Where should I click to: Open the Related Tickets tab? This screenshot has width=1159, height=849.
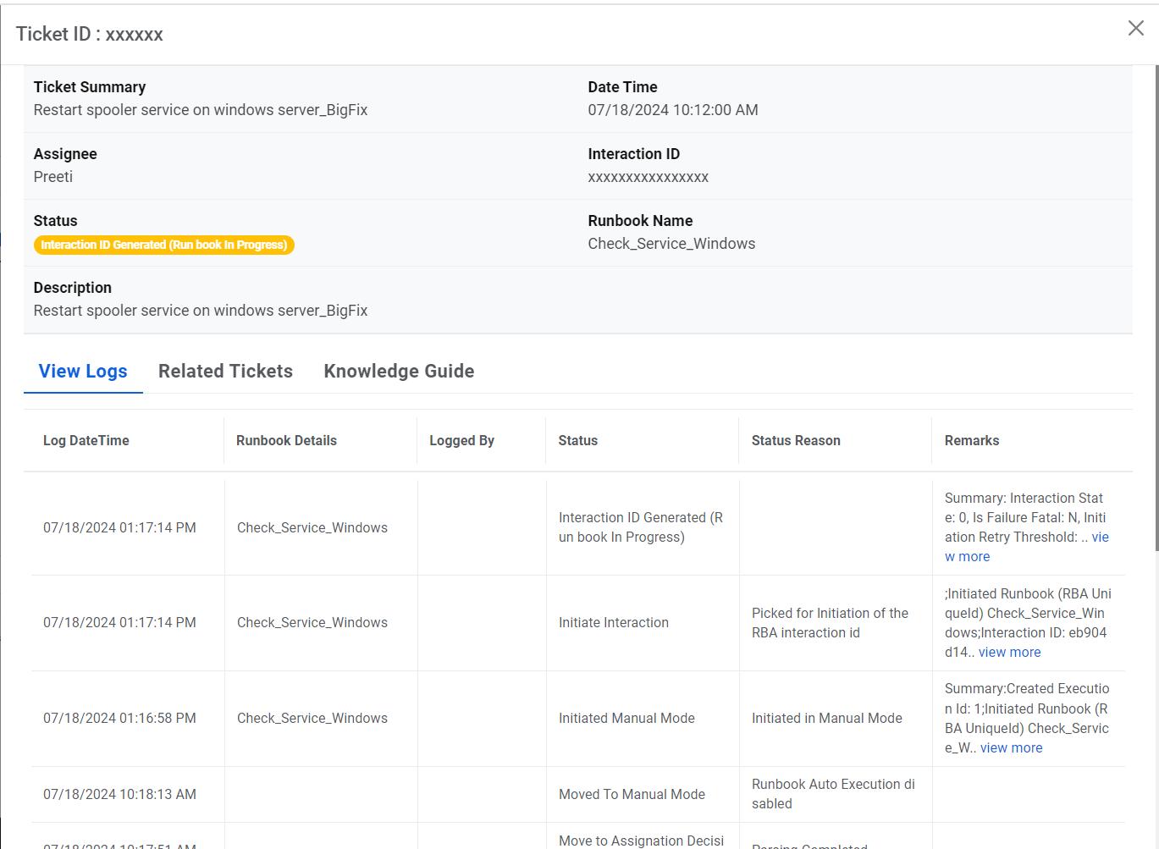pyautogui.click(x=225, y=372)
